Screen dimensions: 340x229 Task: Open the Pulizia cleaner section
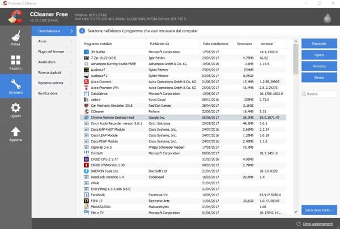pos(16,38)
